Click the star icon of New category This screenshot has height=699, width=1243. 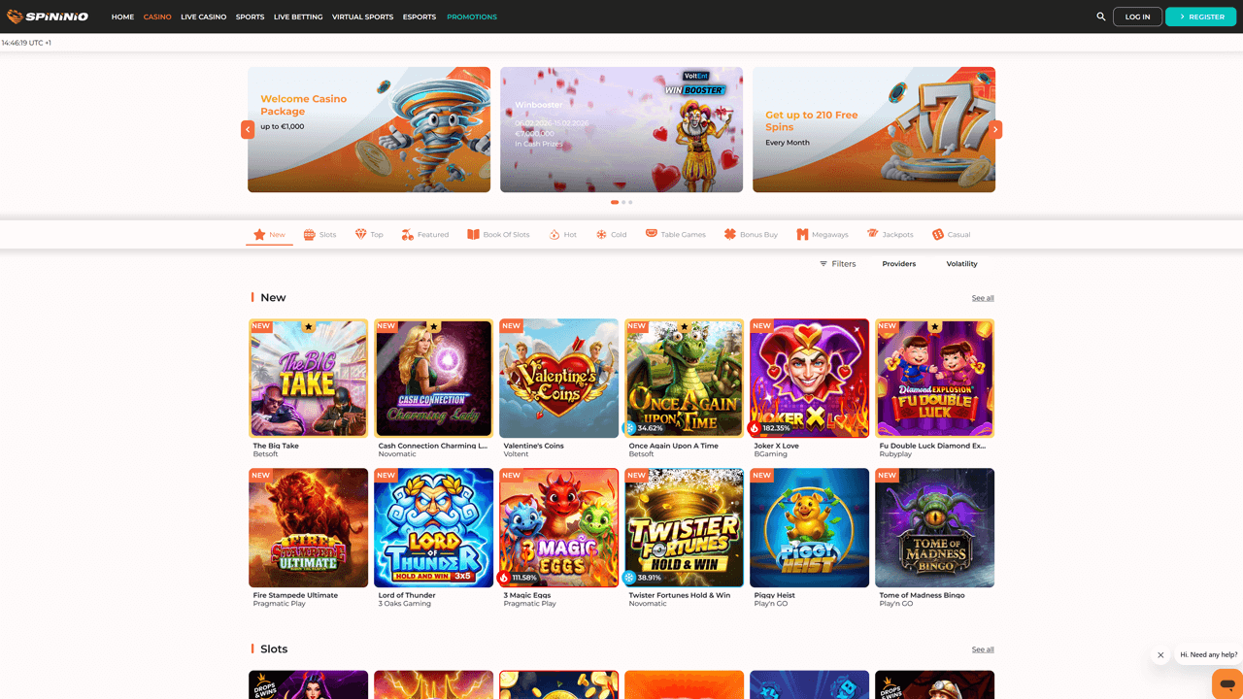[x=259, y=234]
